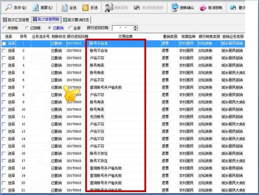Decrease date using the spinner down arrow
The image size is (259, 195).
[135, 29]
